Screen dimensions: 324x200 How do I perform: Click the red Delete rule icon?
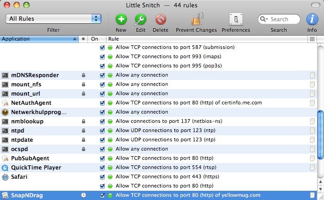(161, 19)
